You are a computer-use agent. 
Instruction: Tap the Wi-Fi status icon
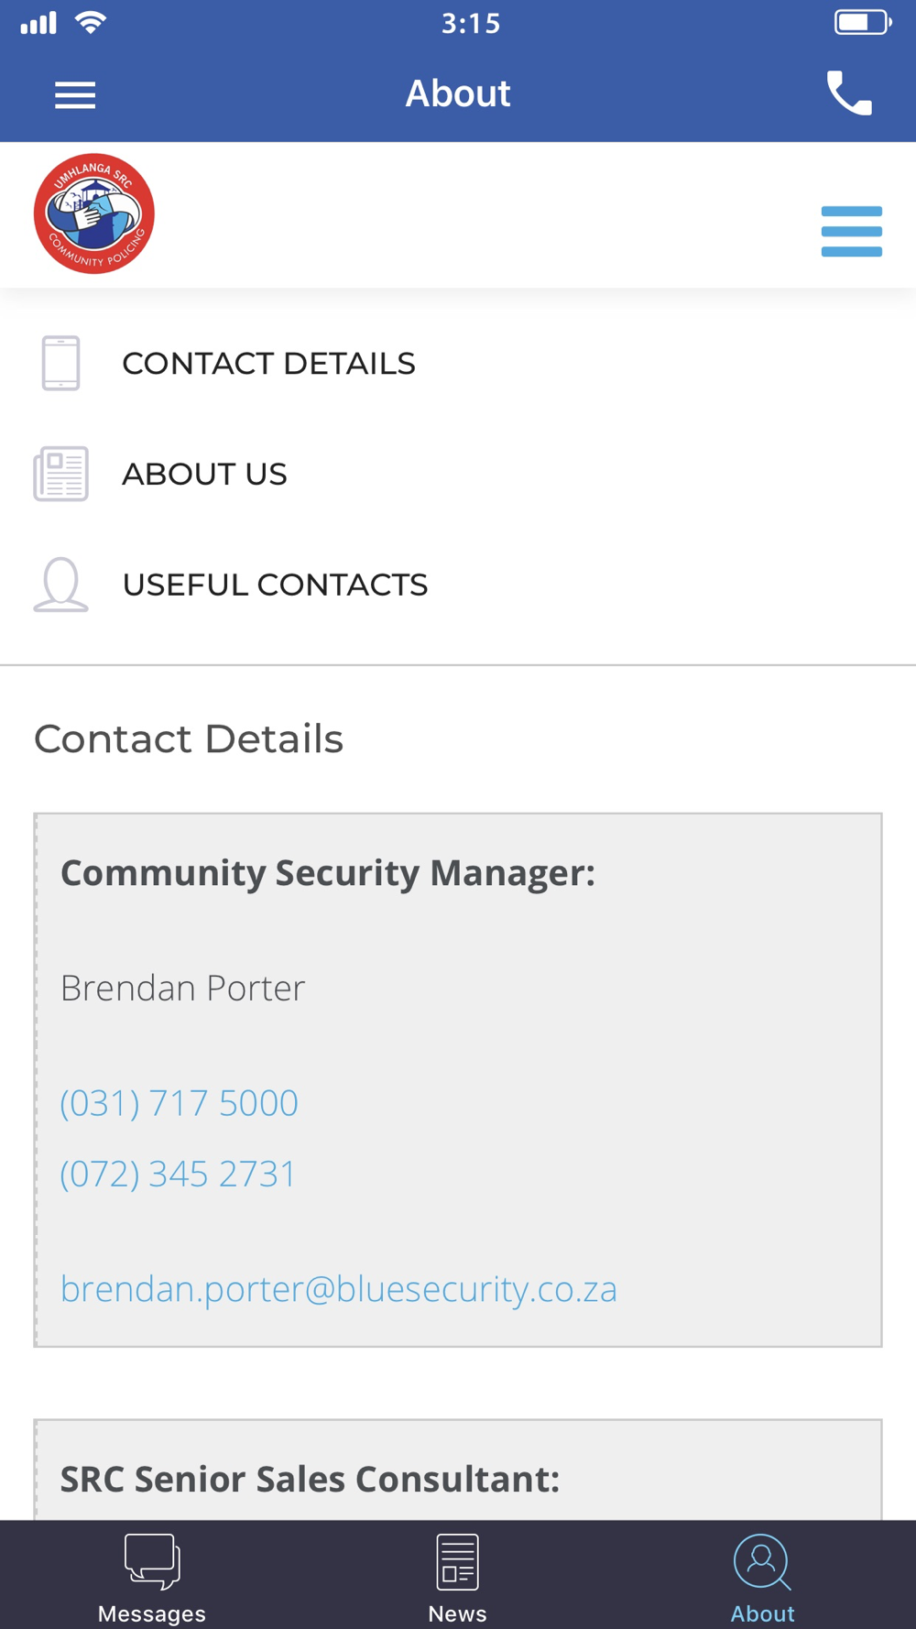tap(90, 22)
